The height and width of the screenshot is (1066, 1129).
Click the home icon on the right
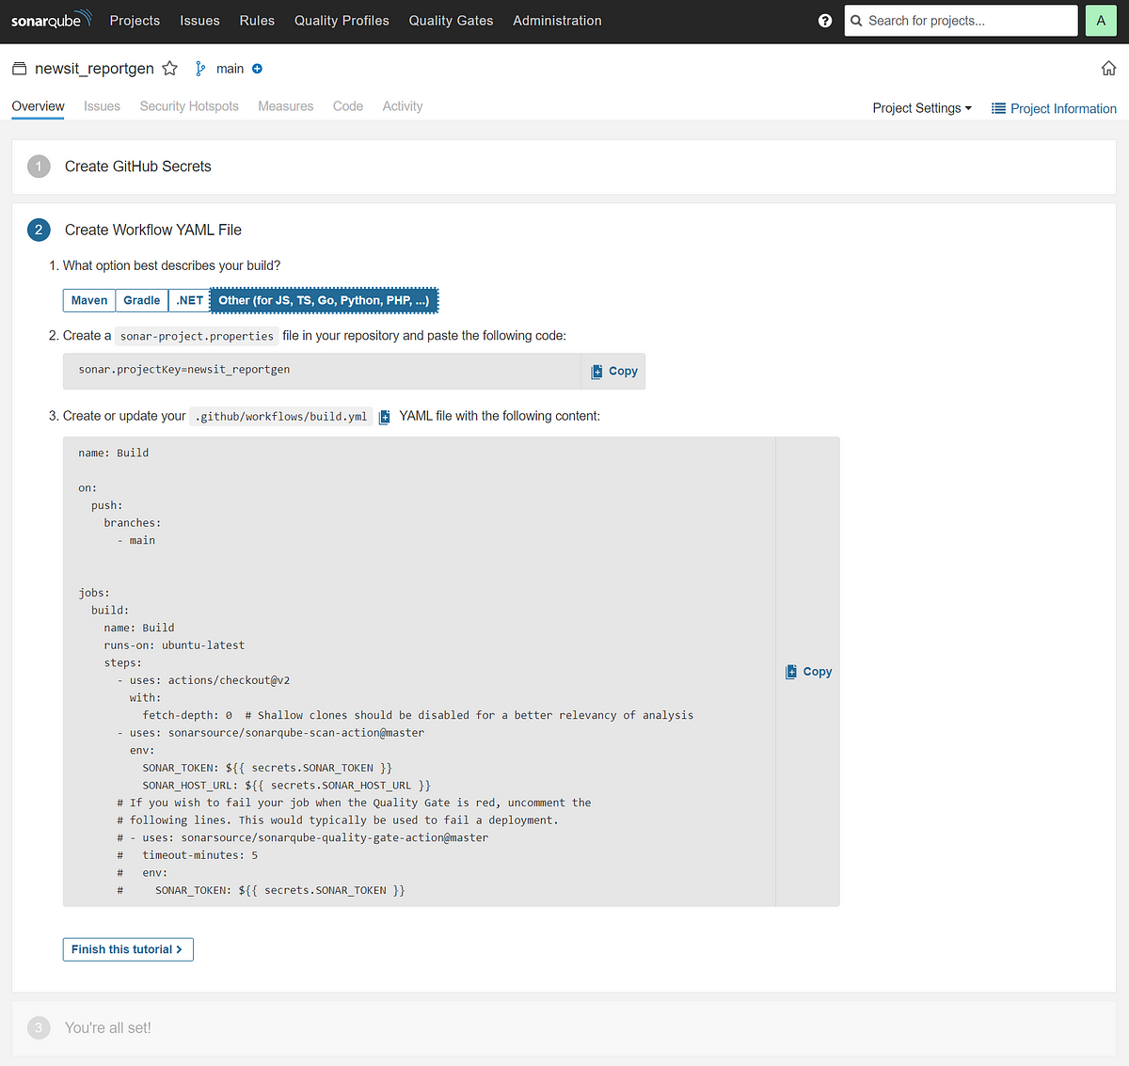(x=1108, y=68)
